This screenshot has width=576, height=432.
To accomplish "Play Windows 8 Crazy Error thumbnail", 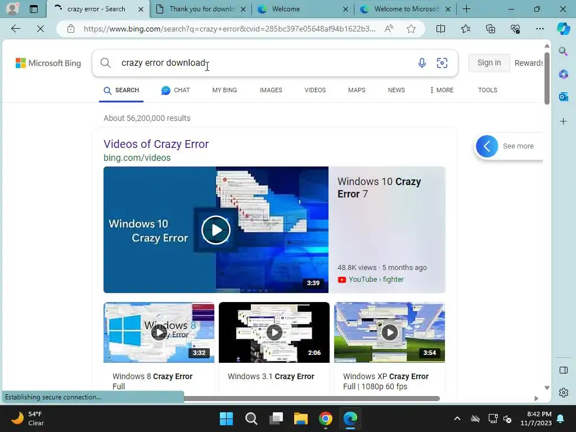I will (x=159, y=332).
